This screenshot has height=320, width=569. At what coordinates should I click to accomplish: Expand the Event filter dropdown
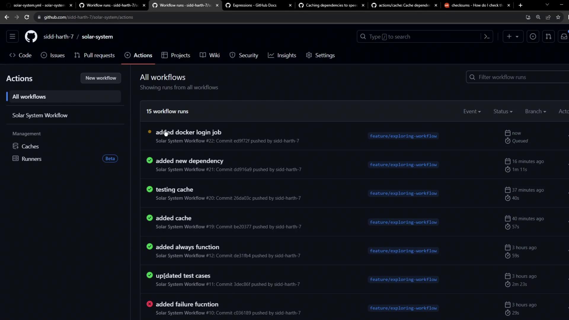tap(472, 111)
